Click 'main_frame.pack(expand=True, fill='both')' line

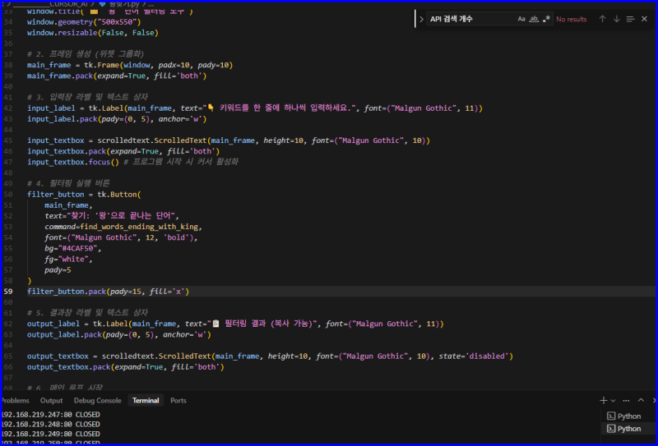[x=117, y=76]
